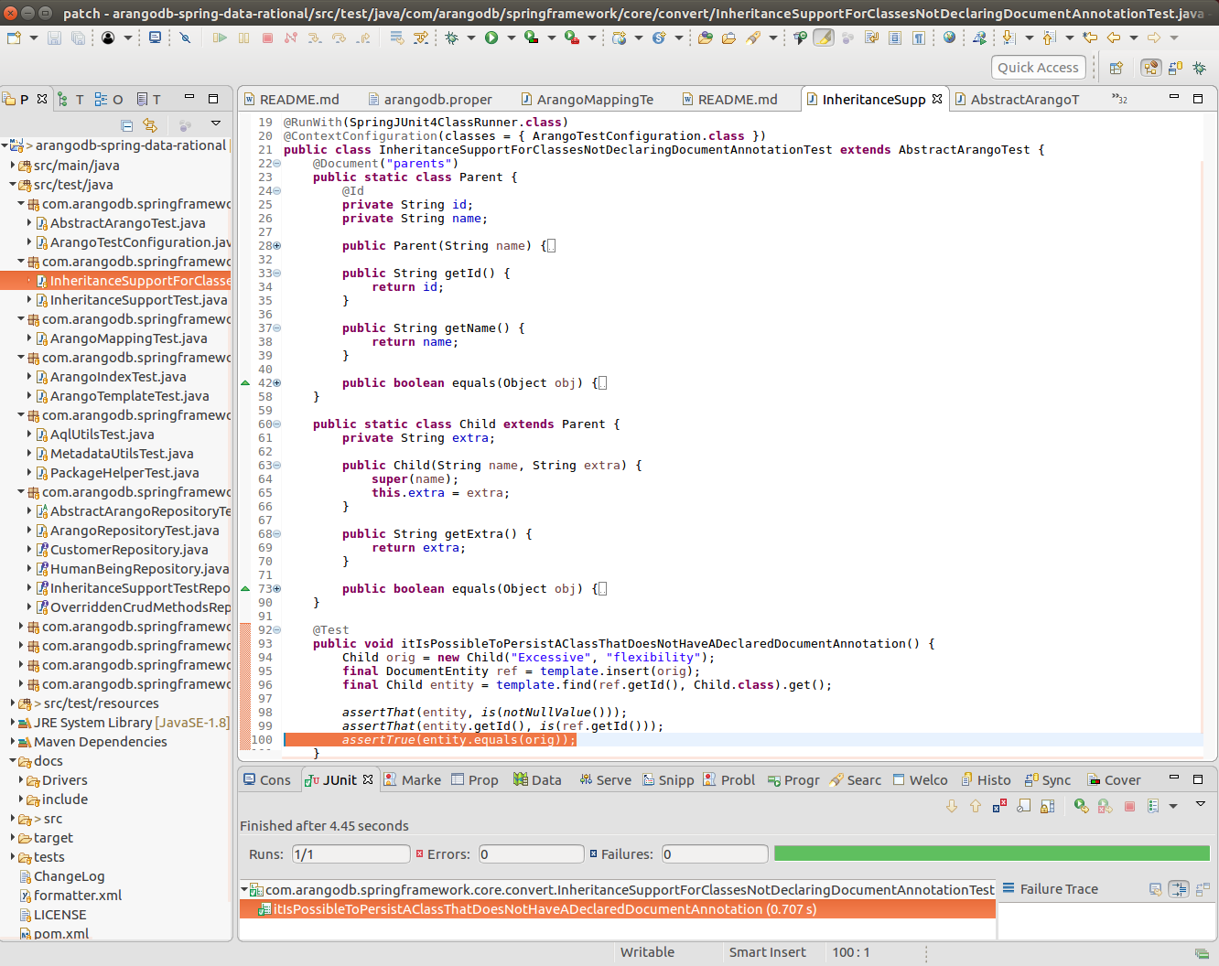Open the History view tab
Viewport: 1219px width, 966px height.
pos(986,779)
